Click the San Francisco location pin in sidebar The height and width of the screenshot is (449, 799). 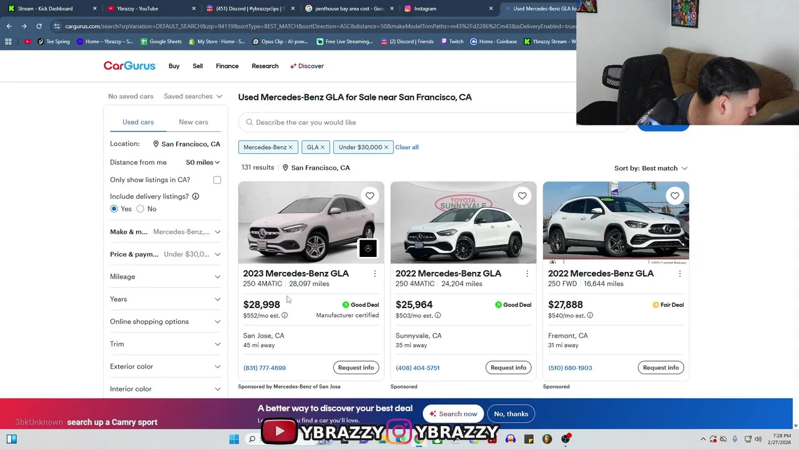pos(156,144)
